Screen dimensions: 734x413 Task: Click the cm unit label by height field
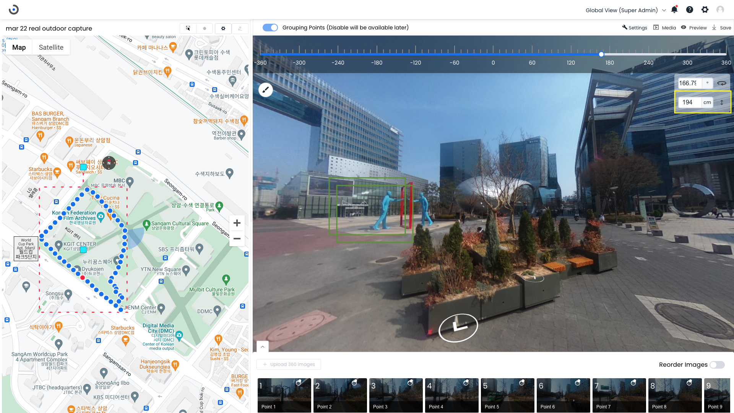[x=707, y=102]
